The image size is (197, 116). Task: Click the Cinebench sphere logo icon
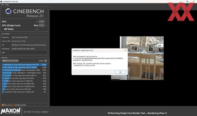8,11
